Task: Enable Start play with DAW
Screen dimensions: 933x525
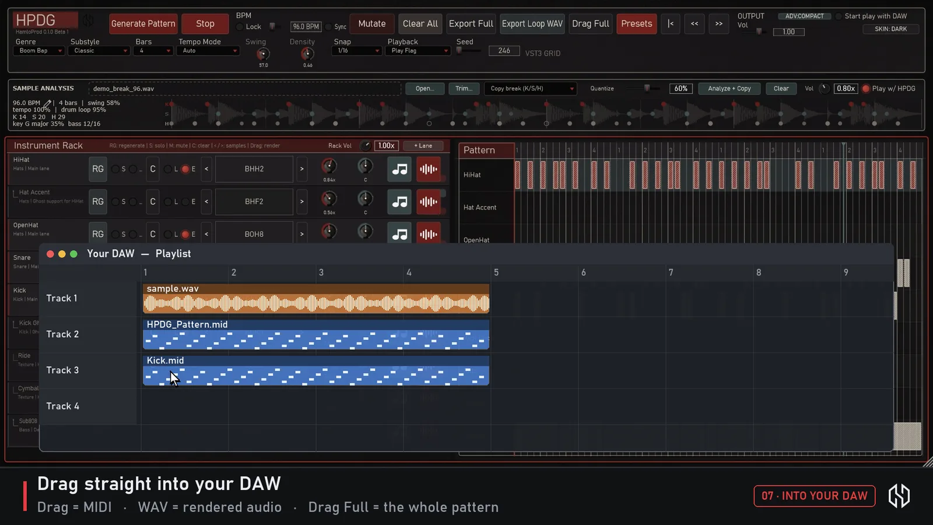Action: click(x=839, y=16)
